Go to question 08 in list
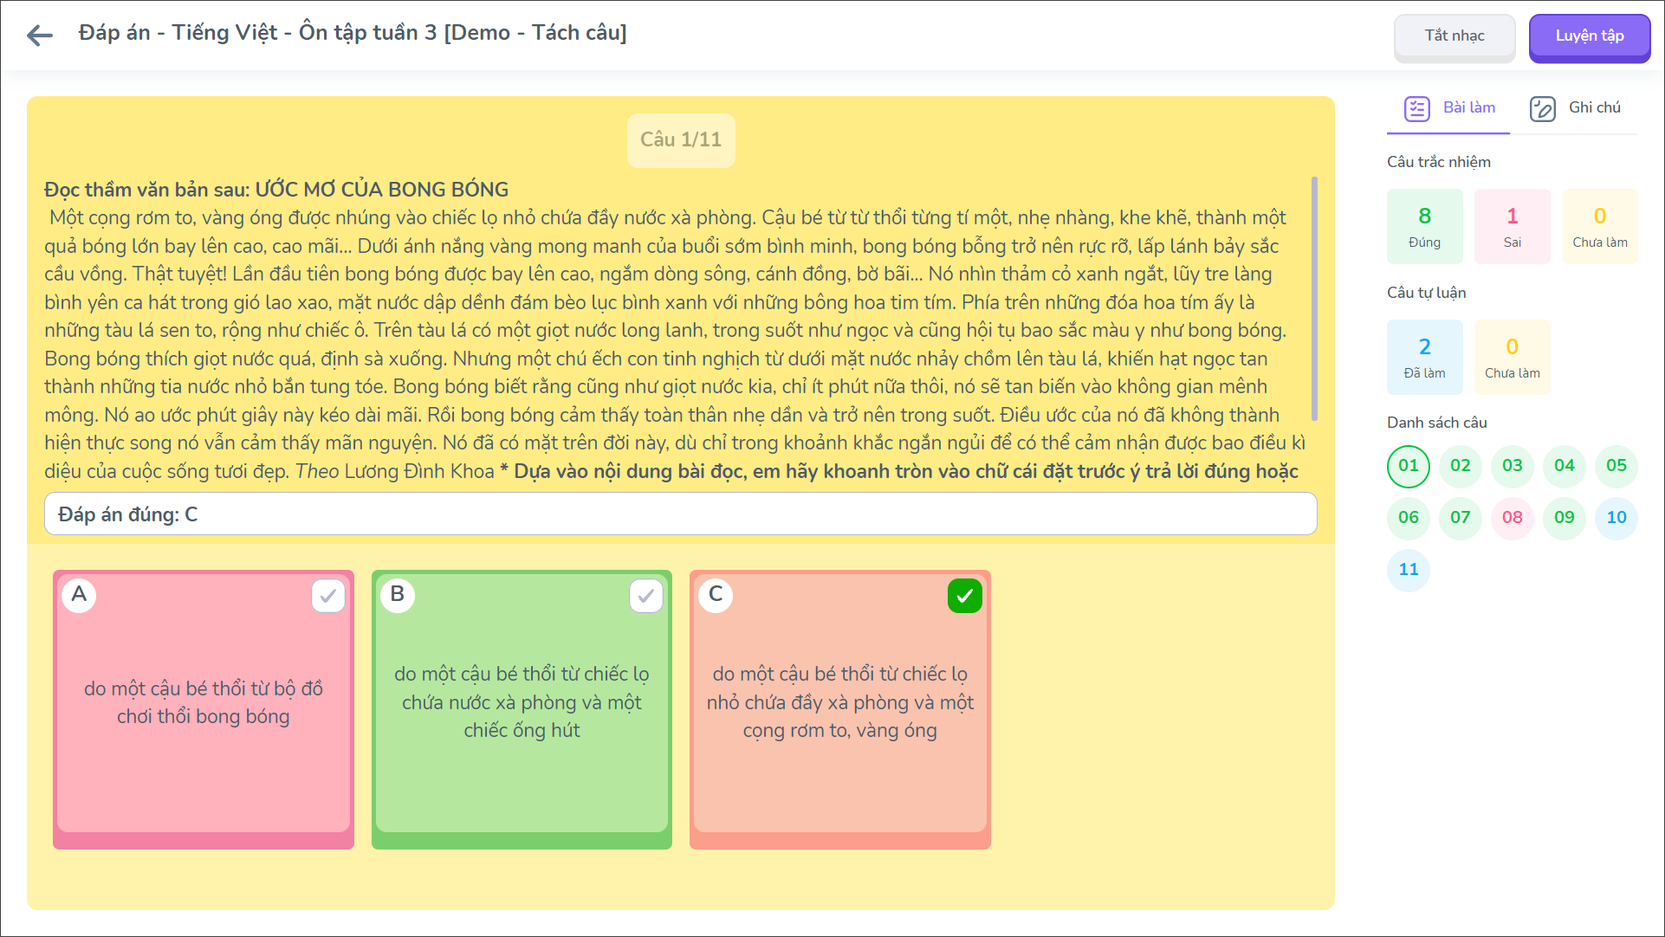The image size is (1665, 937). (x=1513, y=518)
